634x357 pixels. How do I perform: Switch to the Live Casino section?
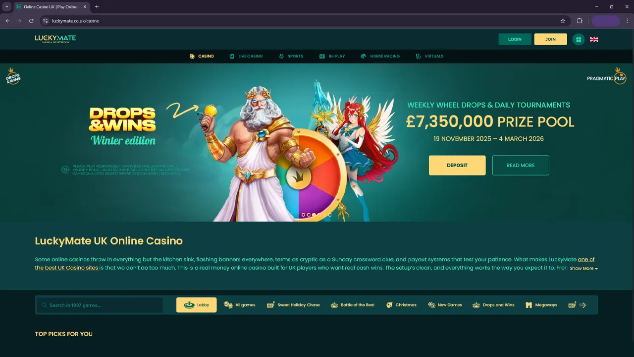point(246,56)
